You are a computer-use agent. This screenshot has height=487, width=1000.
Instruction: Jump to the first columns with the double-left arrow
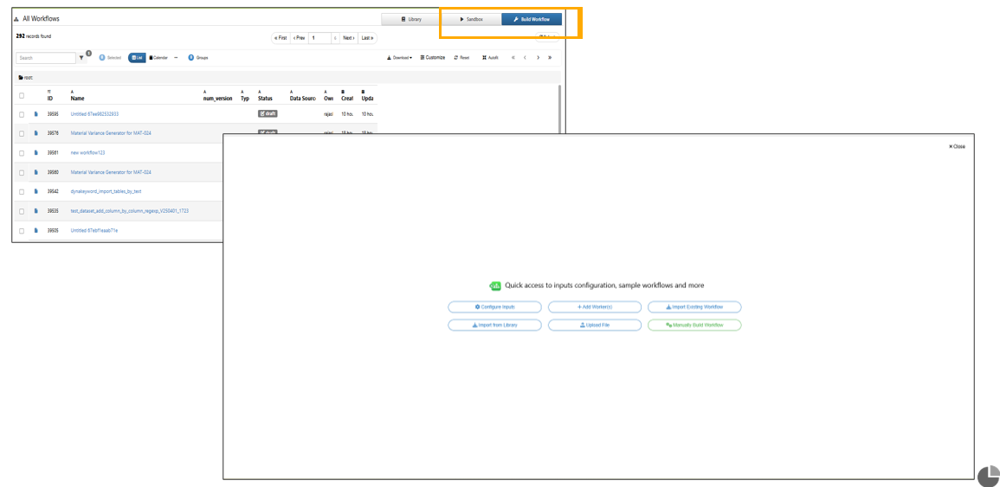[x=513, y=58]
